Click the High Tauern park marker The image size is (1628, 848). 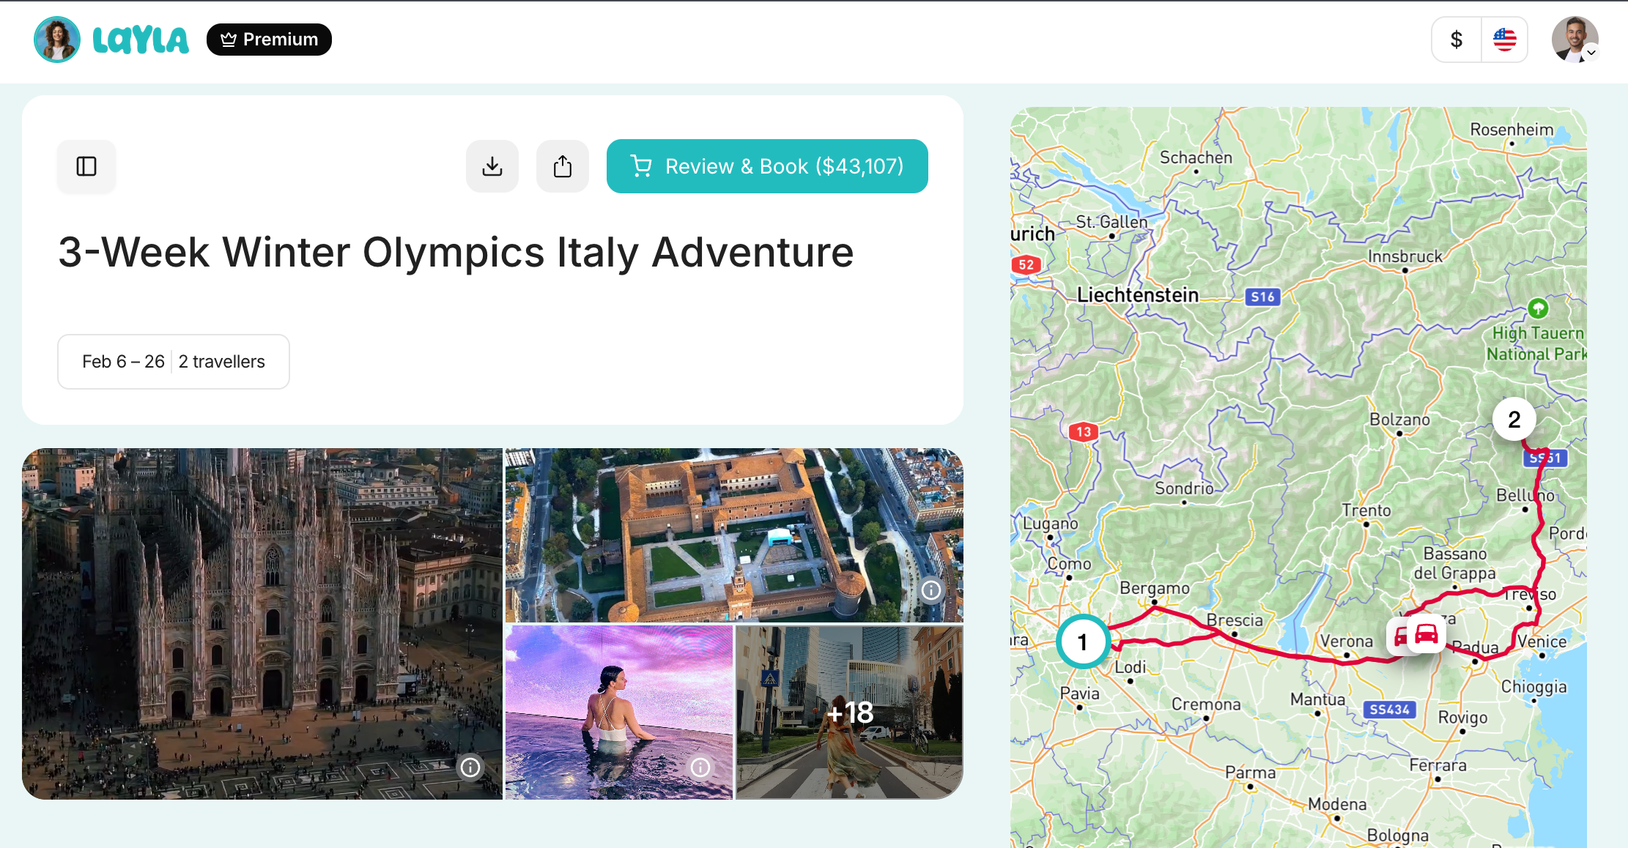(x=1538, y=308)
